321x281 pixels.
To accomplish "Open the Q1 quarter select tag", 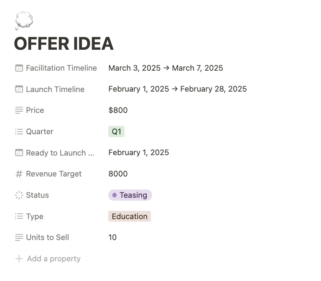I will tap(116, 131).
